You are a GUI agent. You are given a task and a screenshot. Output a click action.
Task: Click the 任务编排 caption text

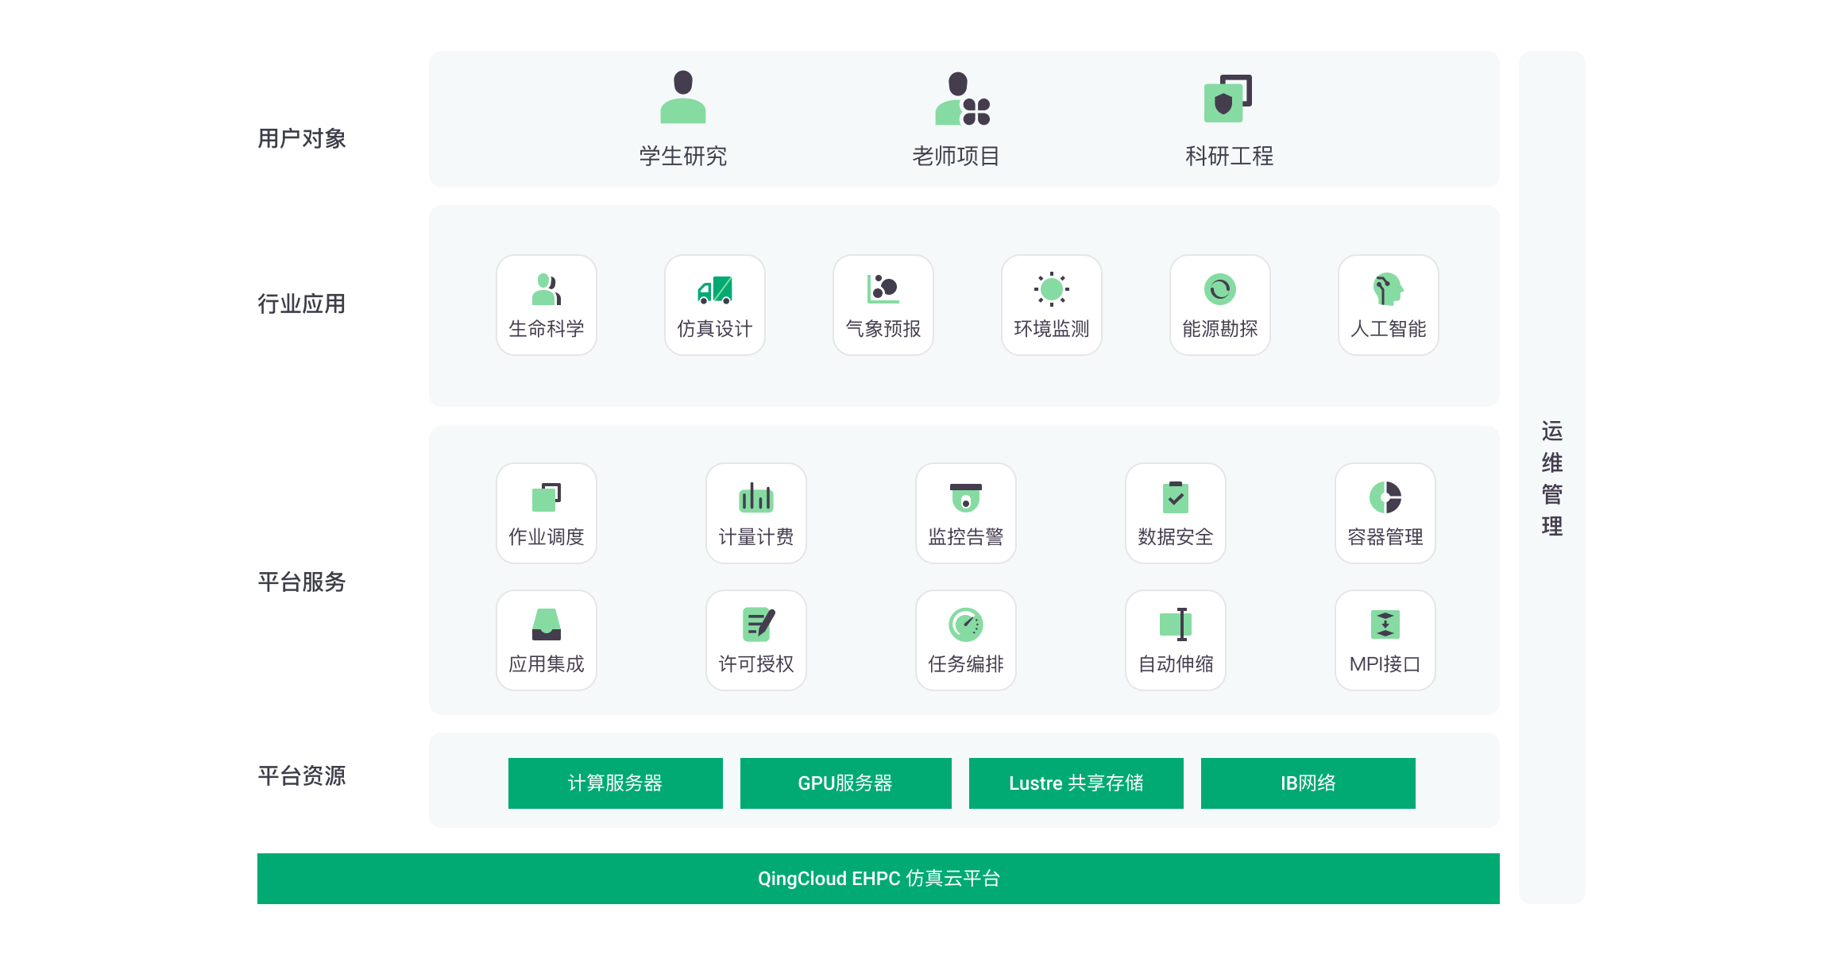pos(966,664)
